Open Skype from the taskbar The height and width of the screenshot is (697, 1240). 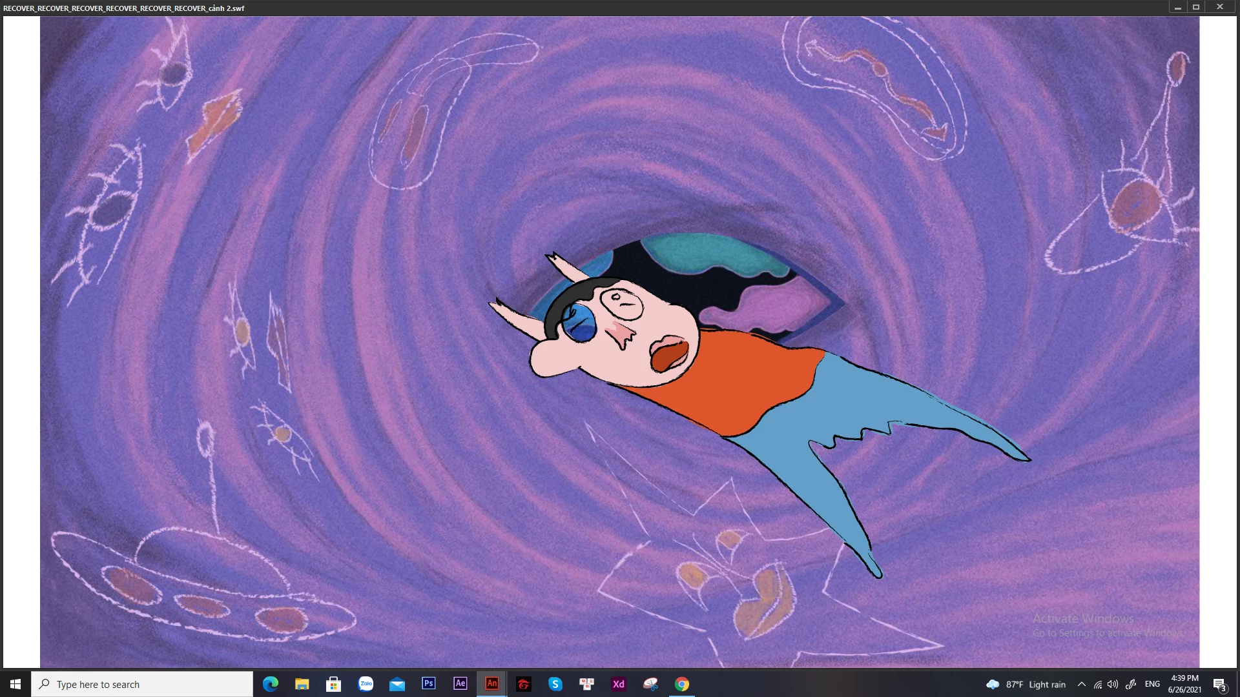tap(555, 684)
